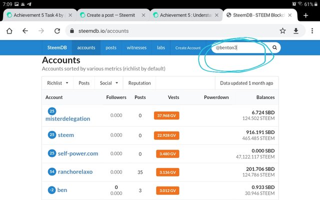The image size is (320, 200).
Task: Open the witnesses menu item
Action: pos(136,48)
